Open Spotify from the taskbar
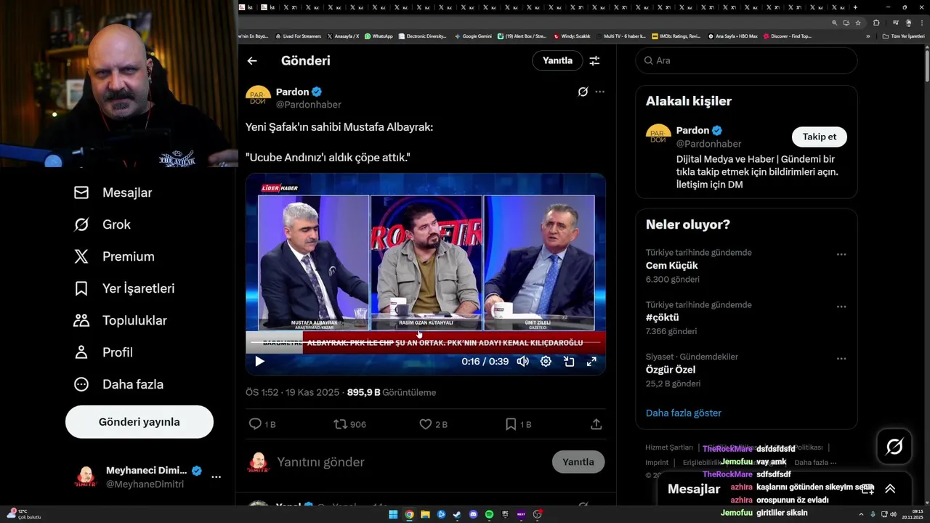Screen dimensions: 930x523 pyautogui.click(x=489, y=514)
